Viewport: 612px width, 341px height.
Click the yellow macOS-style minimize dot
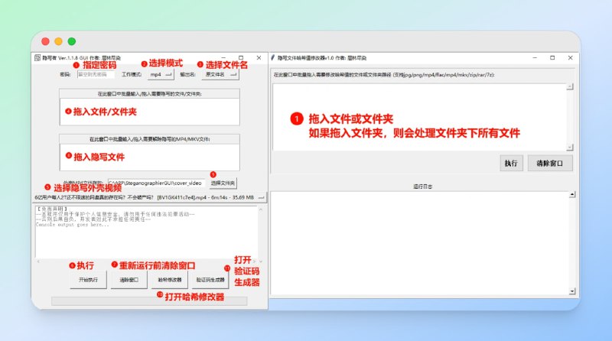(59, 41)
